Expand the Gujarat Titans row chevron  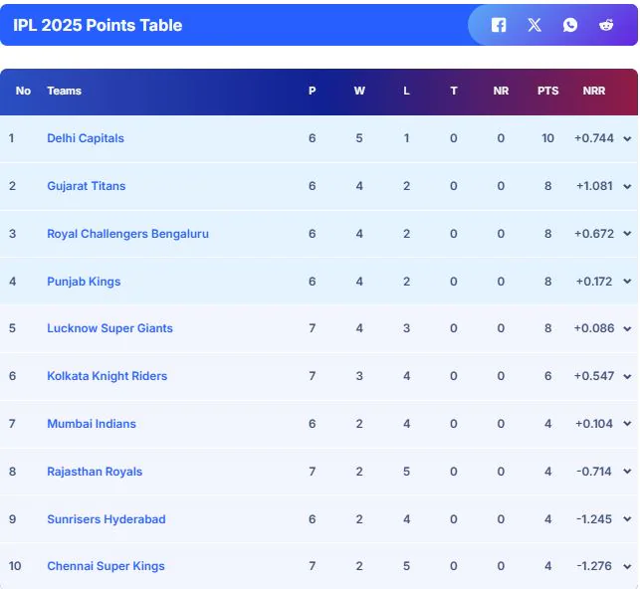(x=627, y=187)
